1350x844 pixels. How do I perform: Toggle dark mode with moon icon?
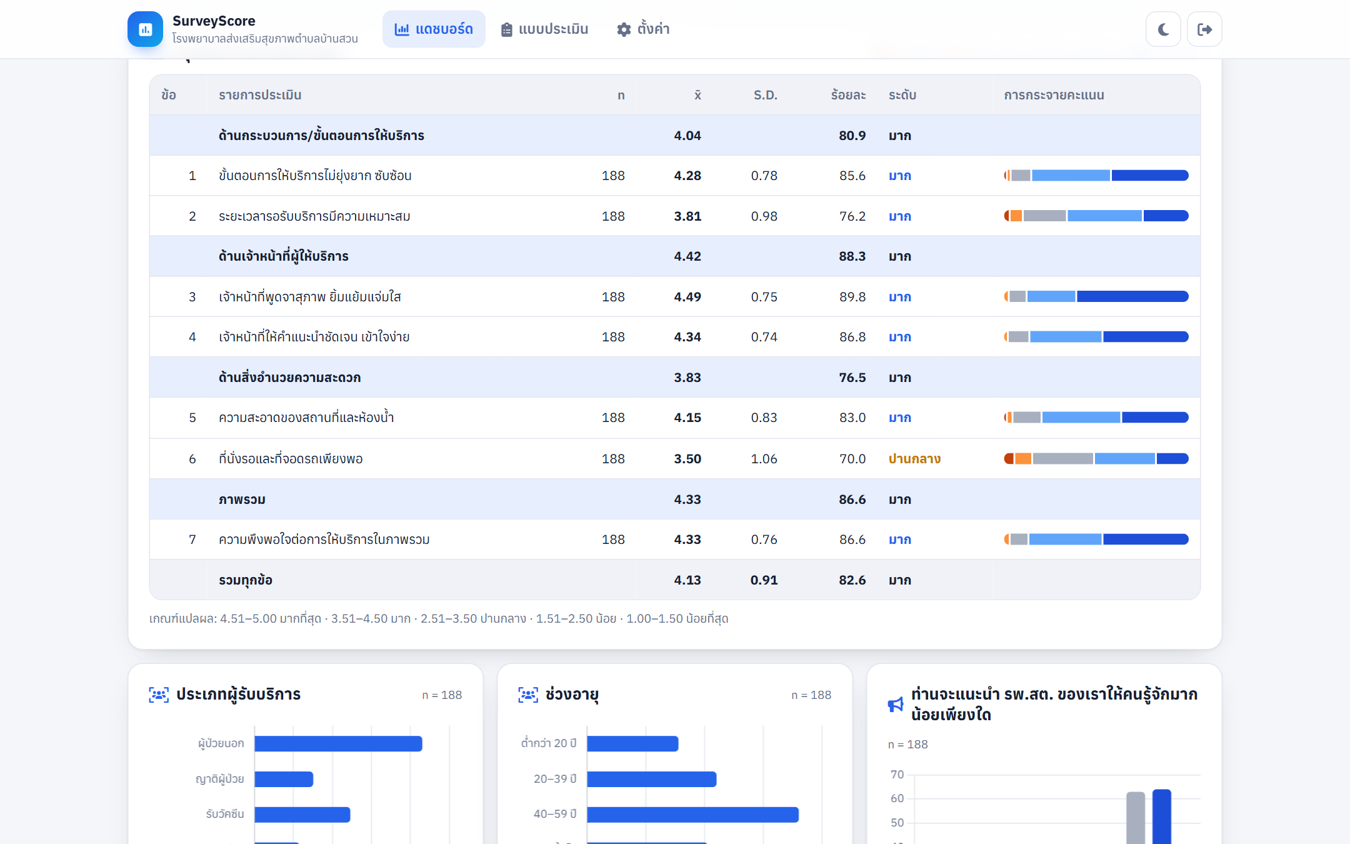[1163, 29]
